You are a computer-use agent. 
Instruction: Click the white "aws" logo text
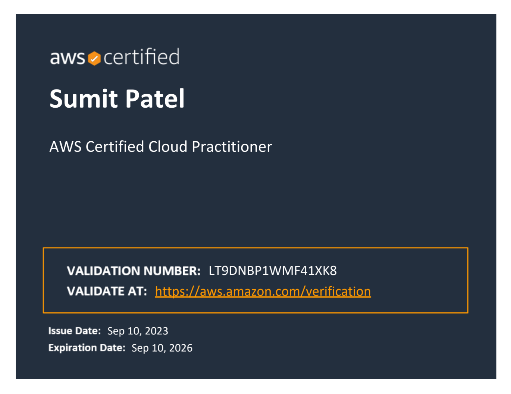pyautogui.click(x=68, y=58)
